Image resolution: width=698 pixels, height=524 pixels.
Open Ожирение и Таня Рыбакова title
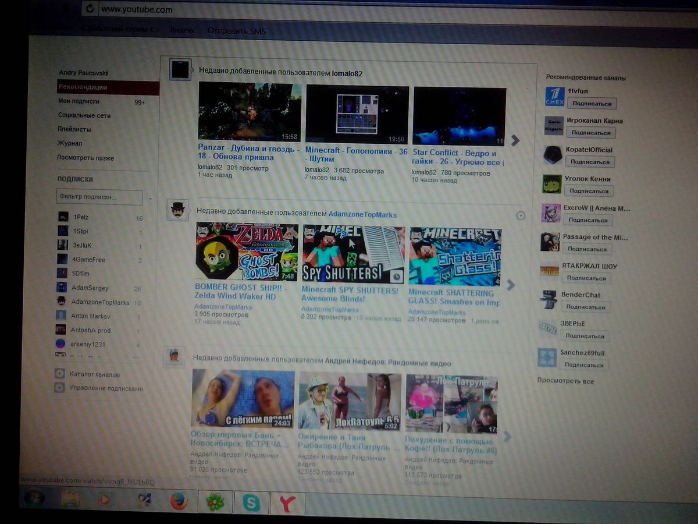[348, 442]
